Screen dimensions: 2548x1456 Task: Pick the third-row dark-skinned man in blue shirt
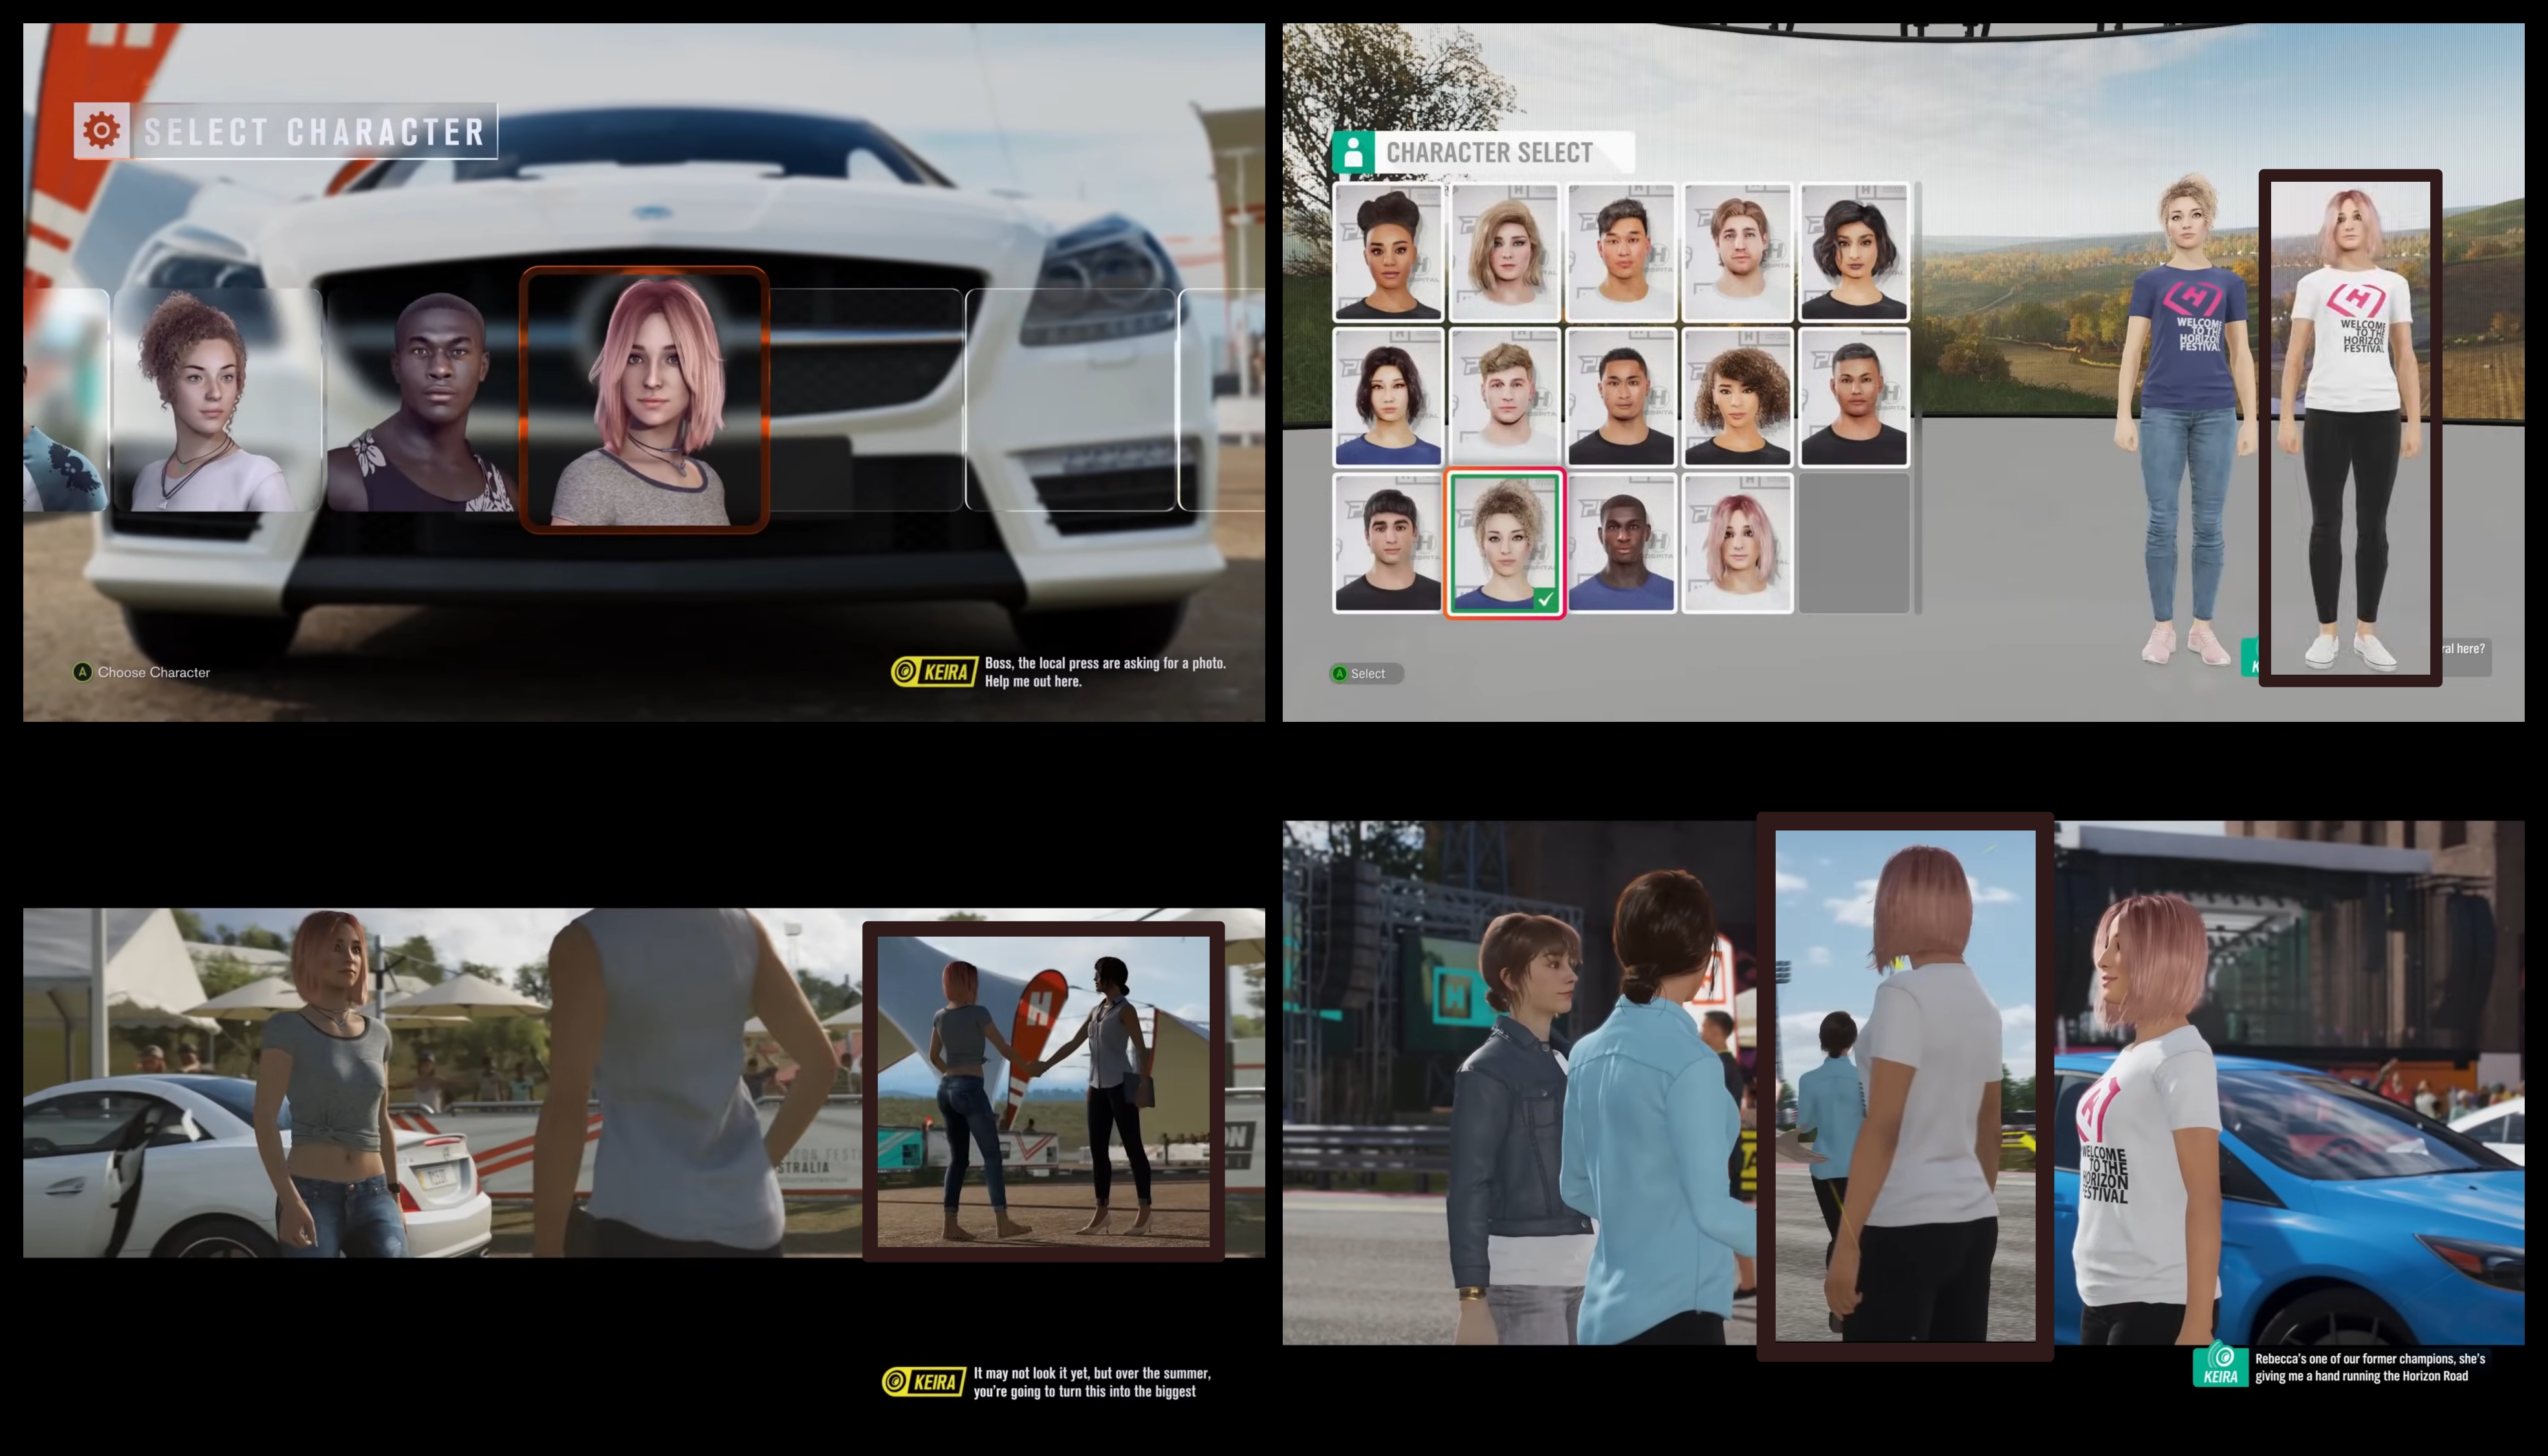1621,543
